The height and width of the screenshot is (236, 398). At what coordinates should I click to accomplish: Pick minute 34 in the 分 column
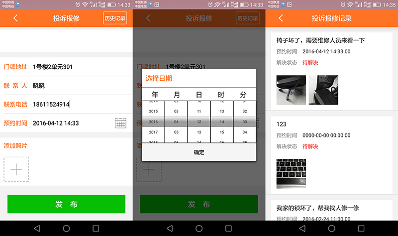pos(244,132)
